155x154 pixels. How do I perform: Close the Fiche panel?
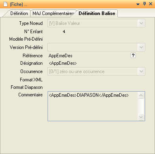tap(151, 4)
